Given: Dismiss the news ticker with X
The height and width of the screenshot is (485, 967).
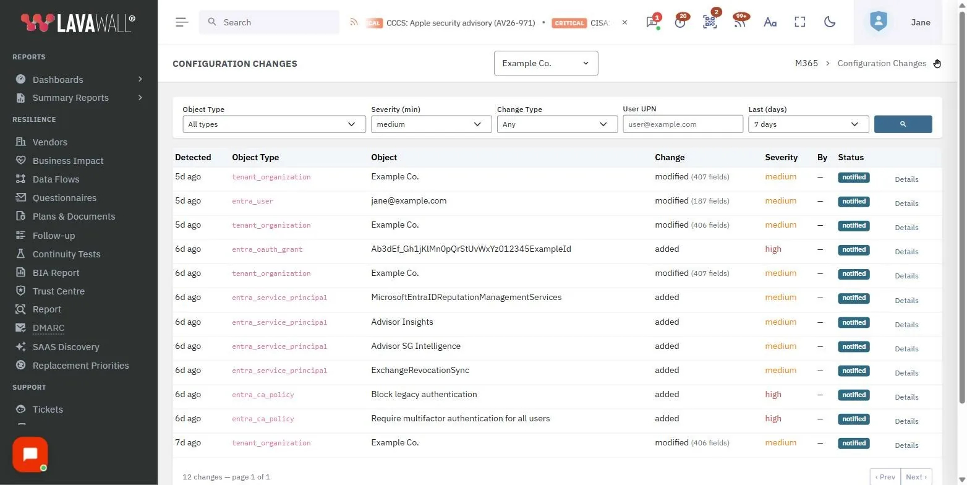Looking at the screenshot, I should [x=624, y=22].
